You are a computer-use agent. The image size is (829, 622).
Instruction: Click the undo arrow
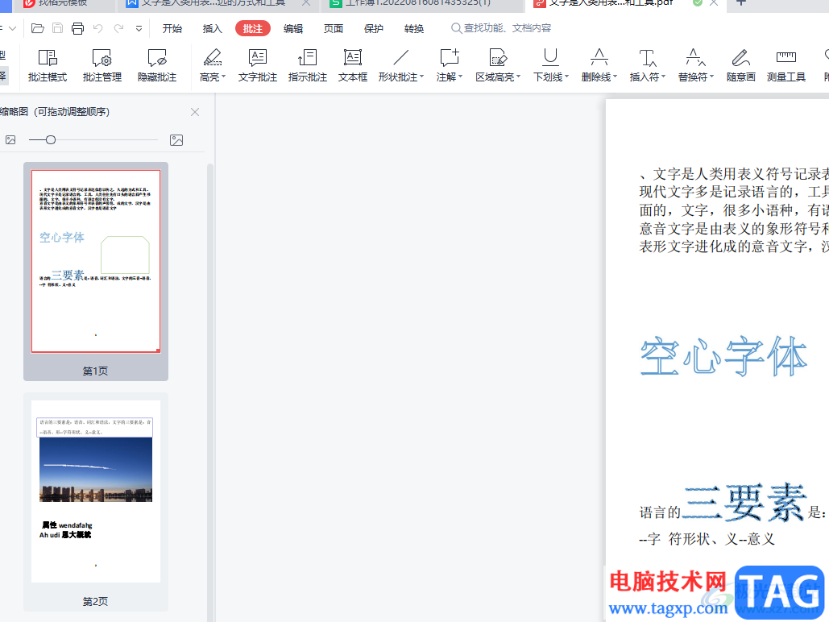click(x=97, y=28)
